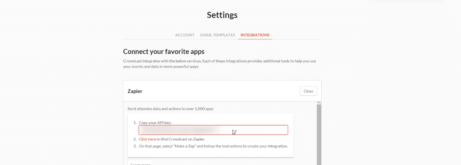The image size is (461, 165).
Task: Click the 'Copy your API key:' label
Action: tap(155, 123)
